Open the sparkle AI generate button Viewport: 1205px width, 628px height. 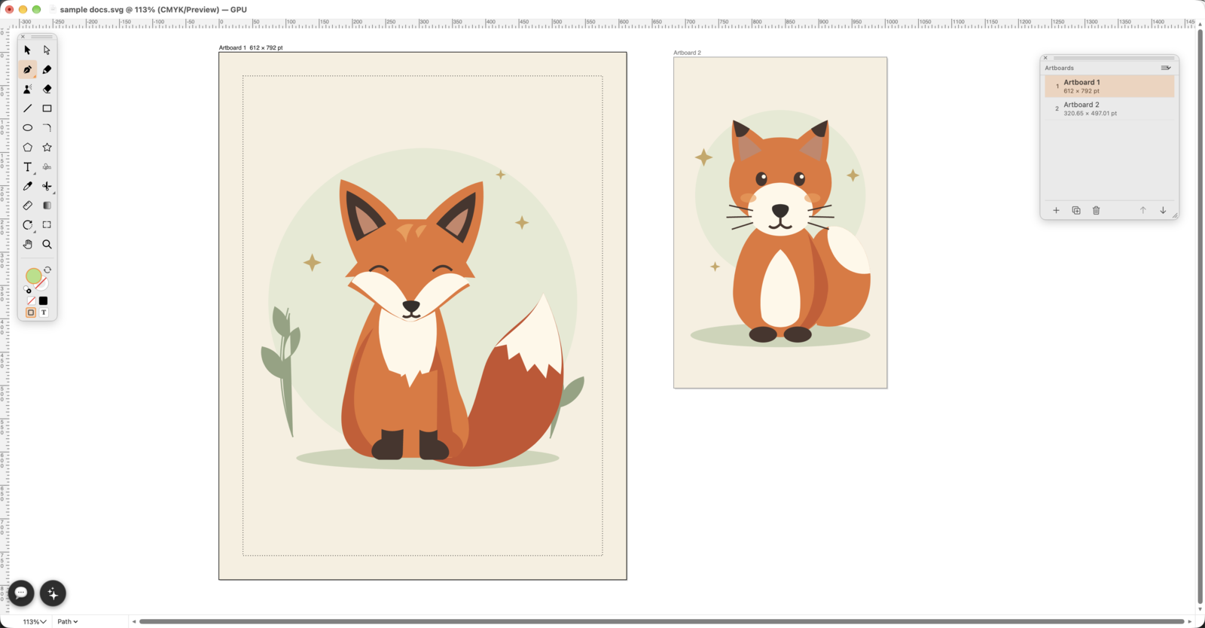pos(53,593)
